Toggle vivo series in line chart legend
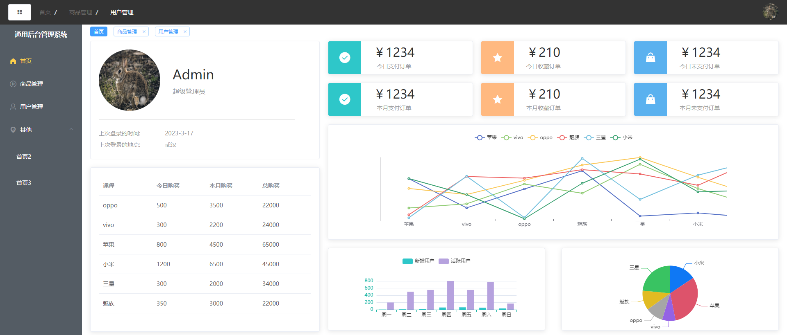 click(x=512, y=137)
